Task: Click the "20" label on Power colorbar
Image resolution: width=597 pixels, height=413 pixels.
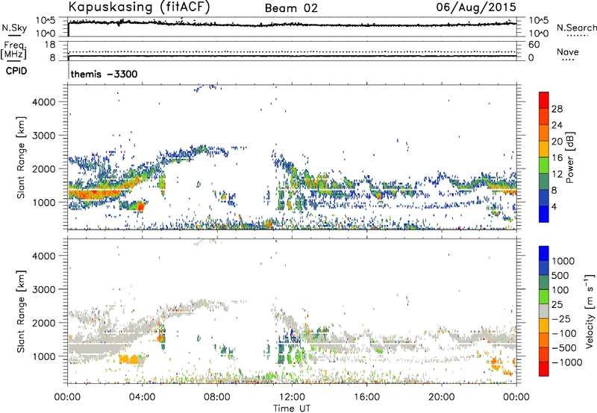Action: point(557,142)
